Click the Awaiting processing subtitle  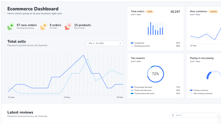tap(25, 28)
